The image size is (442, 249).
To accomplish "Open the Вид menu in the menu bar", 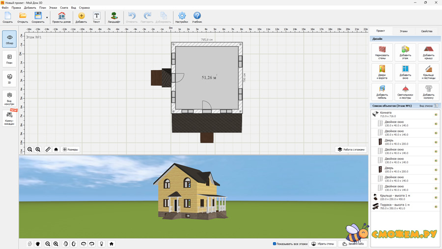I will (73, 7).
